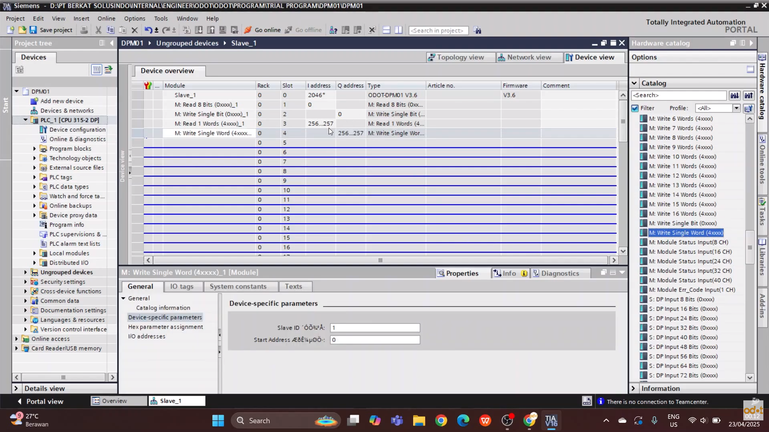769x432 pixels.
Task: Select the Slave_1 row in device overview
Action: click(x=379, y=95)
